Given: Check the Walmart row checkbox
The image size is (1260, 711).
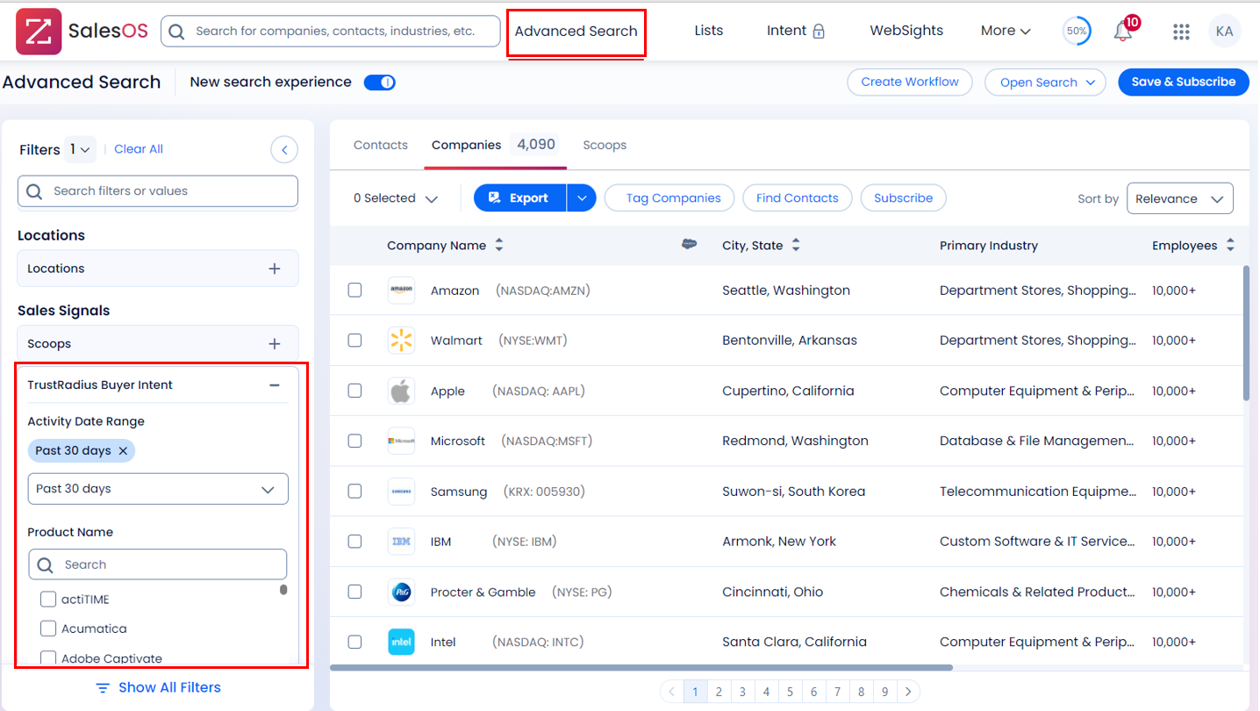Looking at the screenshot, I should (x=354, y=340).
